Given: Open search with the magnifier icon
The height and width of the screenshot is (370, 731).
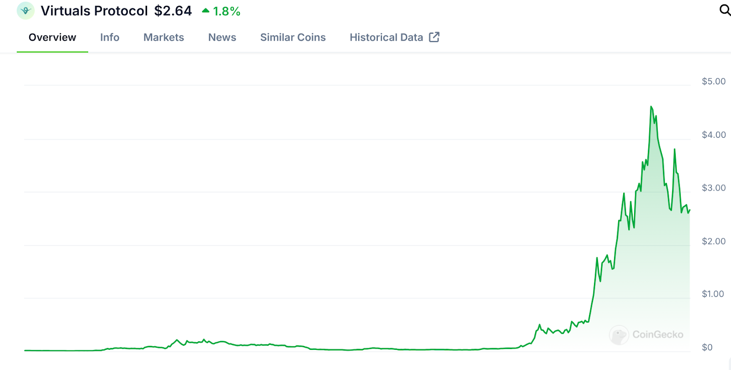Looking at the screenshot, I should [725, 10].
